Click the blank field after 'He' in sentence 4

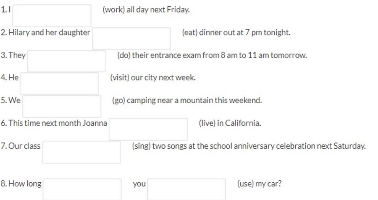59,83
